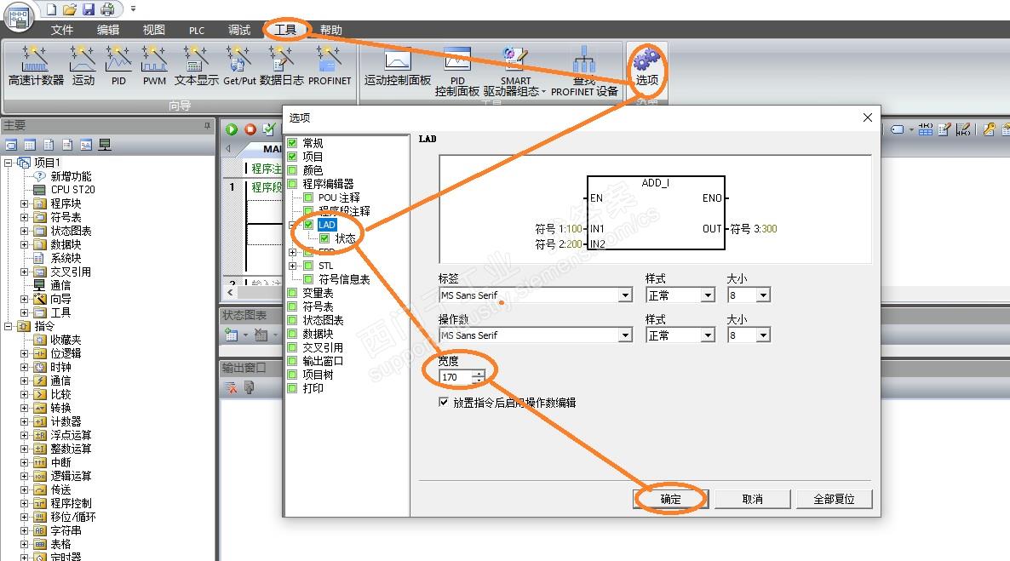
Task: Expand the 位逻辑 instruction folder
Action: click(x=24, y=353)
